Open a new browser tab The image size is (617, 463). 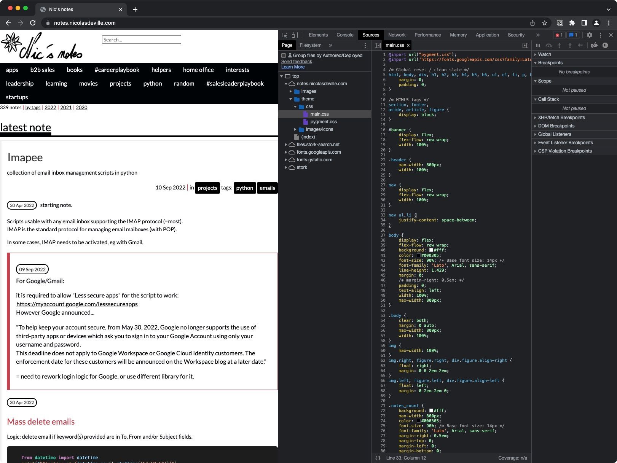coord(135,10)
